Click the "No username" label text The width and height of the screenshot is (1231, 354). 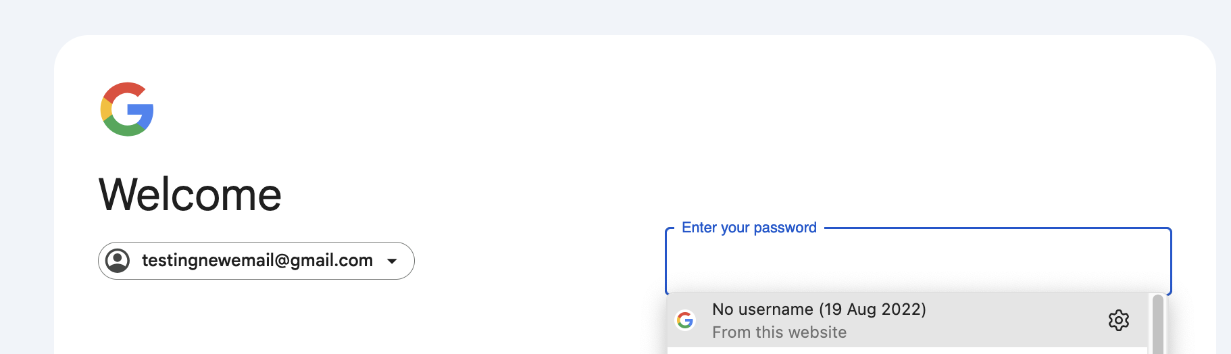[x=763, y=309]
